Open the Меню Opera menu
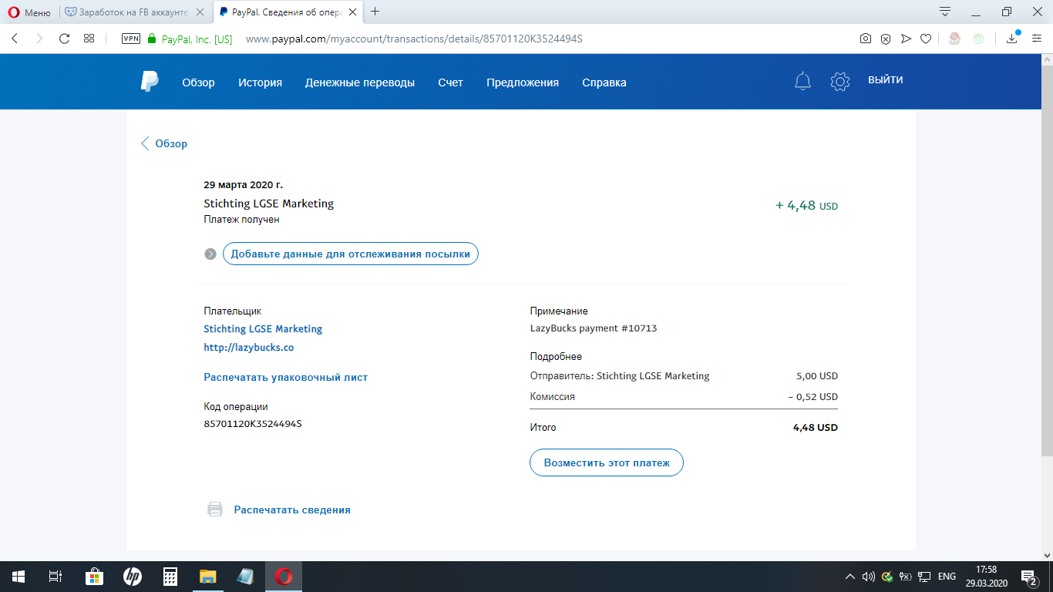This screenshot has width=1053, height=592. (29, 12)
